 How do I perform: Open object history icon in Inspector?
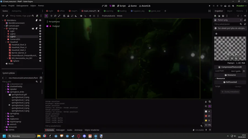pos(245,16)
